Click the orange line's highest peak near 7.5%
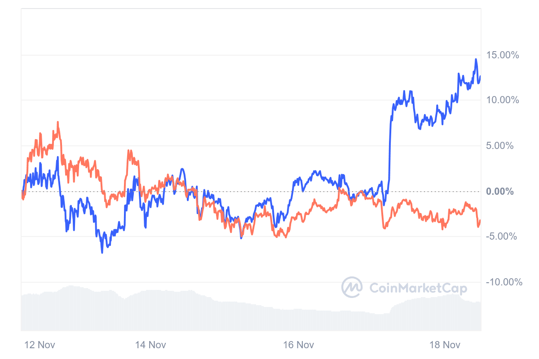 pos(58,122)
